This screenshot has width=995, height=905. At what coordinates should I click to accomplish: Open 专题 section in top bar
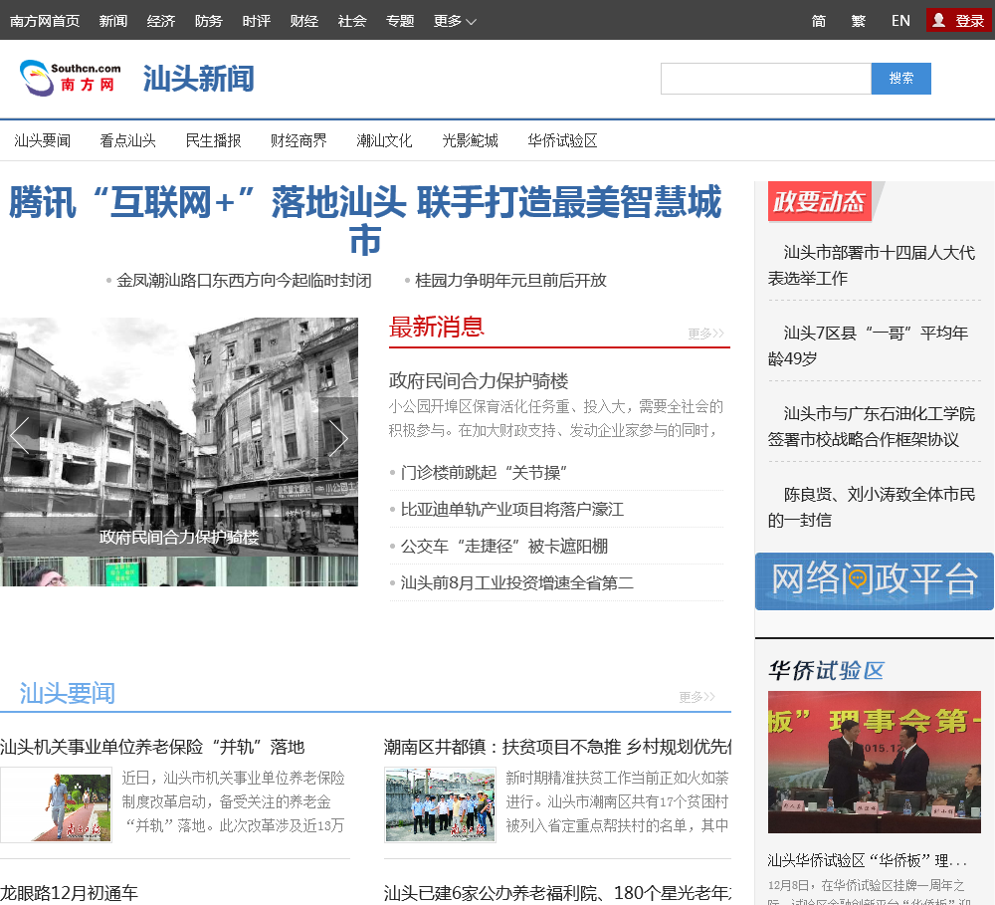400,21
